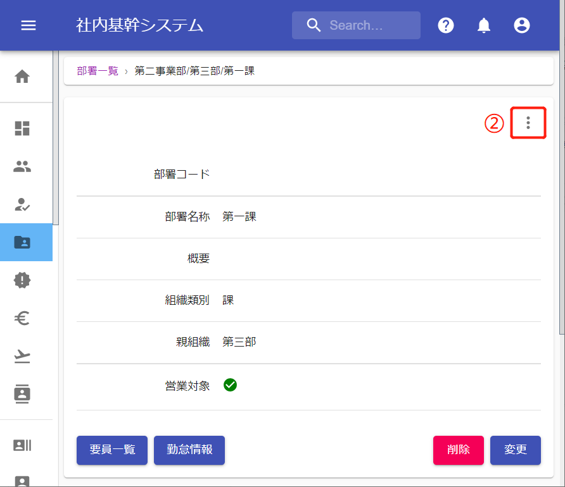Click the 部署一覧 breadcrumb link
Image resolution: width=565 pixels, height=487 pixels.
tap(98, 71)
